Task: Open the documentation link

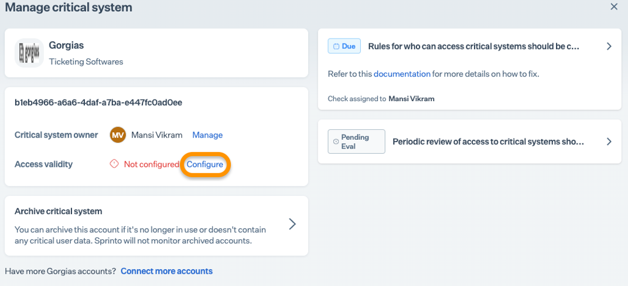Action: tap(402, 74)
